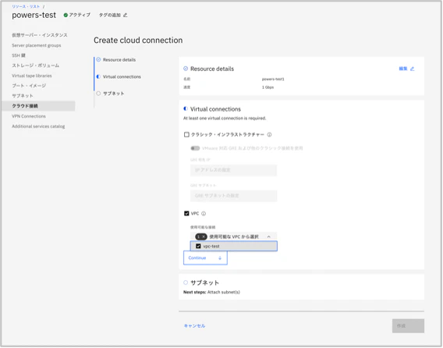This screenshot has width=443, height=348.
Task: Click the info icon next to VPC
Action: (204, 214)
